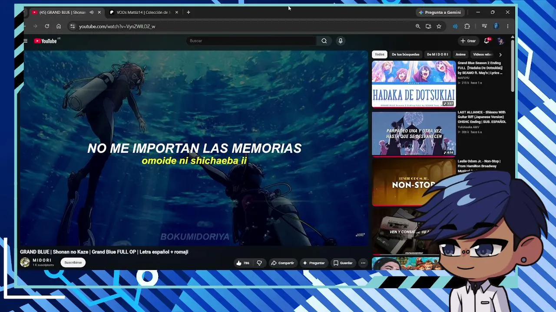Filter by Videos relacionados chip
Screen dimensions: 556x312
tap(483, 55)
